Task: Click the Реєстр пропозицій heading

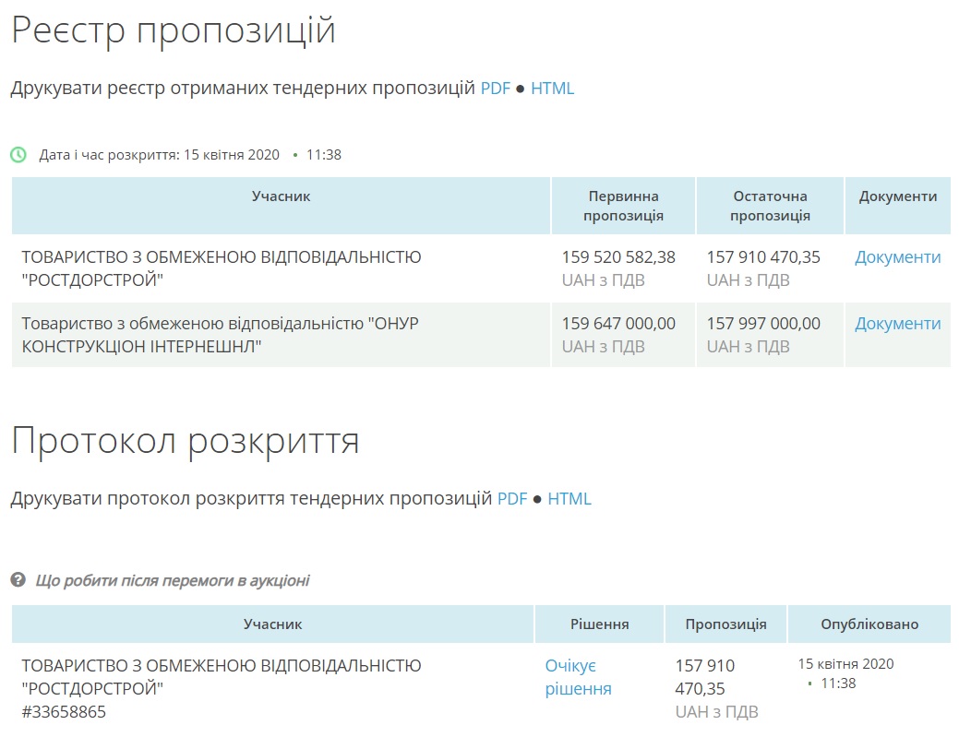Action: coord(174,30)
